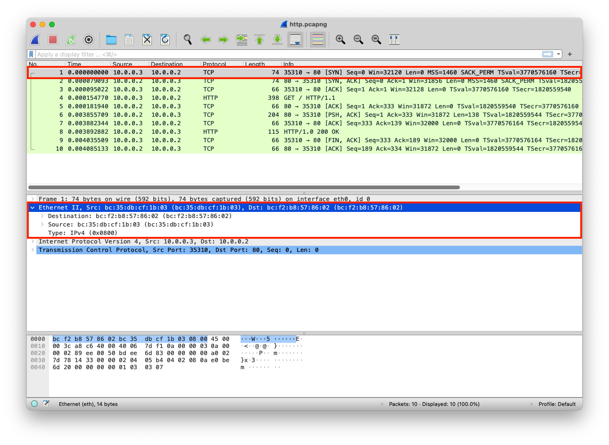Viewport: 609px width, 445px height.
Task: Click the find packet magnifier icon
Action: pos(187,40)
